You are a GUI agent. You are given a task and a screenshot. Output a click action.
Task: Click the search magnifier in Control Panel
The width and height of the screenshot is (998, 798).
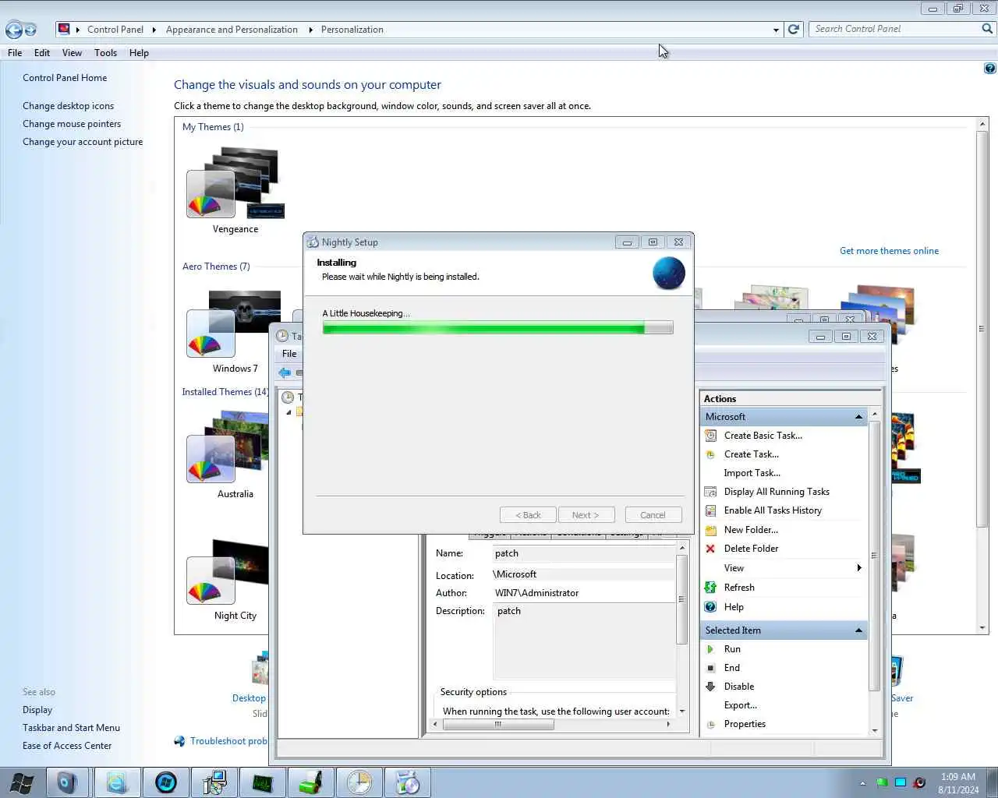[x=987, y=29]
